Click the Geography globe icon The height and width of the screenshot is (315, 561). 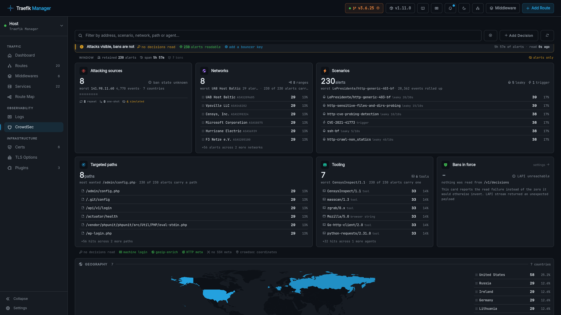81,264
